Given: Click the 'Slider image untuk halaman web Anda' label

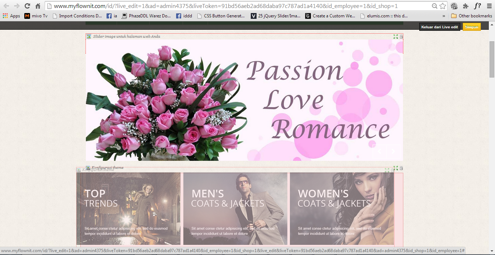Looking at the screenshot, I should pyautogui.click(x=126, y=37).
